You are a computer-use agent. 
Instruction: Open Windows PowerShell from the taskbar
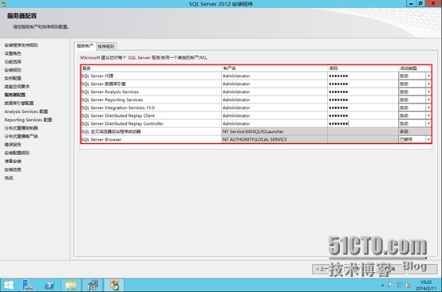pyautogui.click(x=49, y=286)
